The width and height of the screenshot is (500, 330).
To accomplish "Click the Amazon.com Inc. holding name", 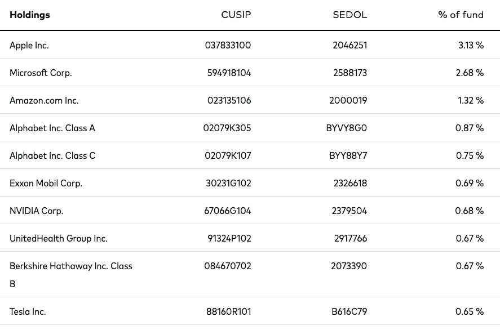I will click(x=44, y=101).
